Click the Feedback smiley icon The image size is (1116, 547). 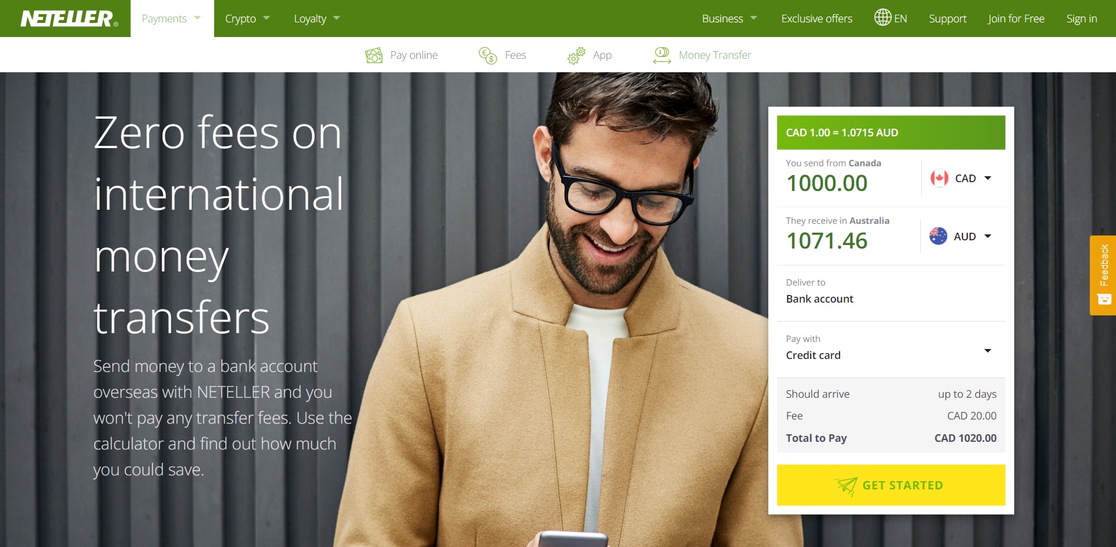click(1104, 299)
